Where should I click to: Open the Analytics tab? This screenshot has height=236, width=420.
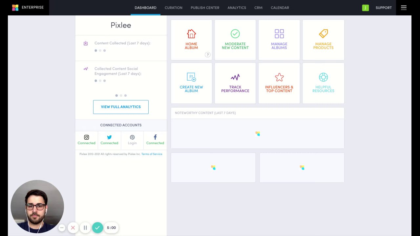pos(237,8)
